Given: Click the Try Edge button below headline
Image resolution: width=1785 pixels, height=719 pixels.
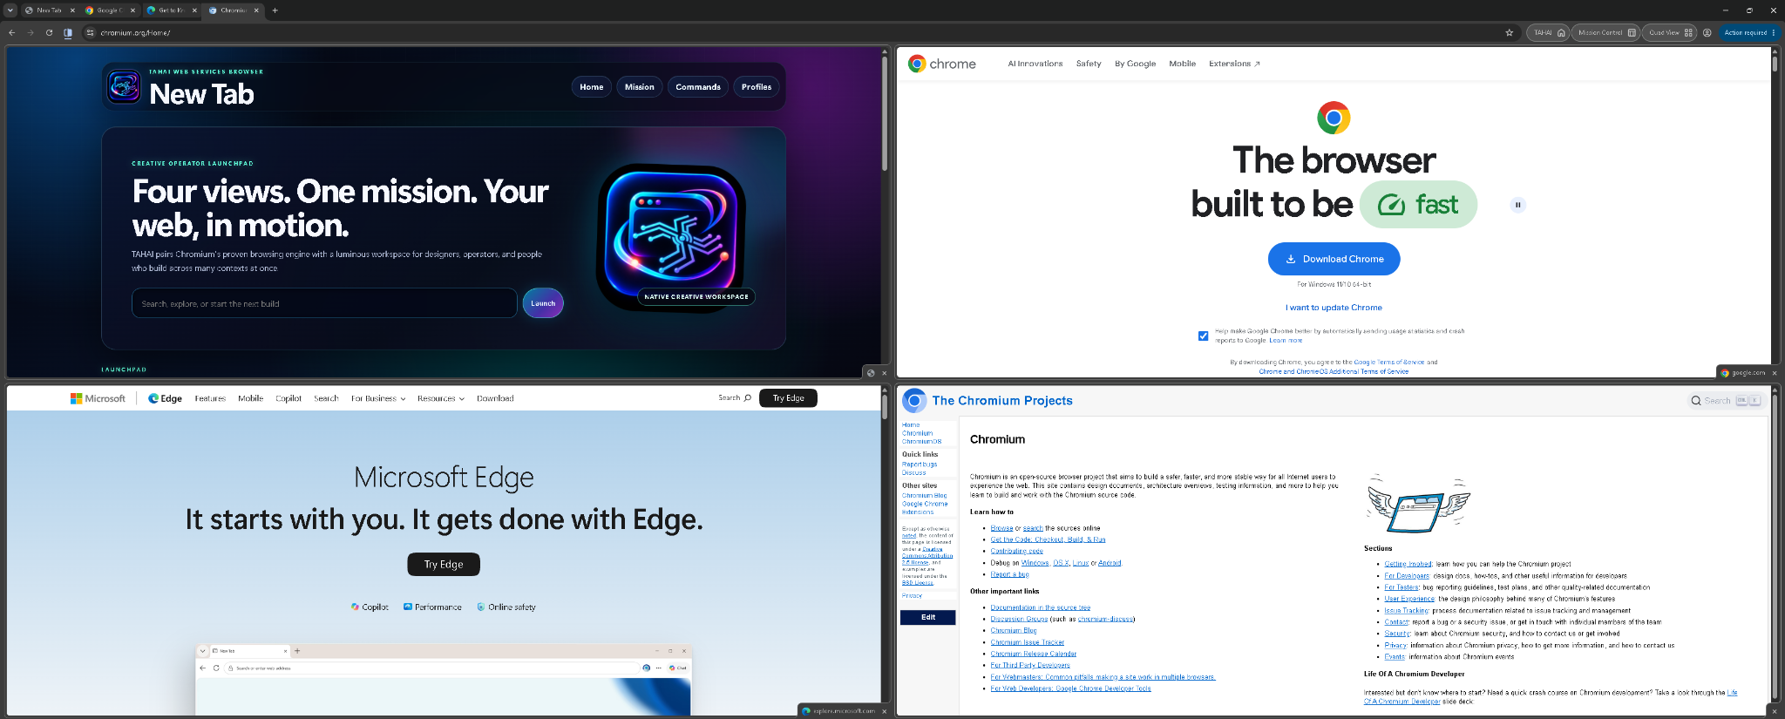Looking at the screenshot, I should point(444,565).
